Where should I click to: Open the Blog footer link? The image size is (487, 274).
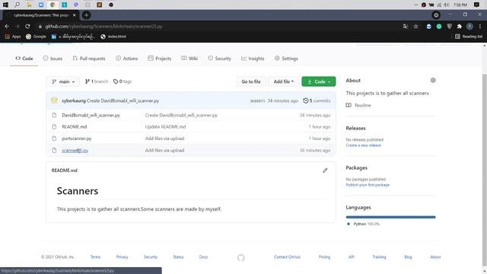408,257
